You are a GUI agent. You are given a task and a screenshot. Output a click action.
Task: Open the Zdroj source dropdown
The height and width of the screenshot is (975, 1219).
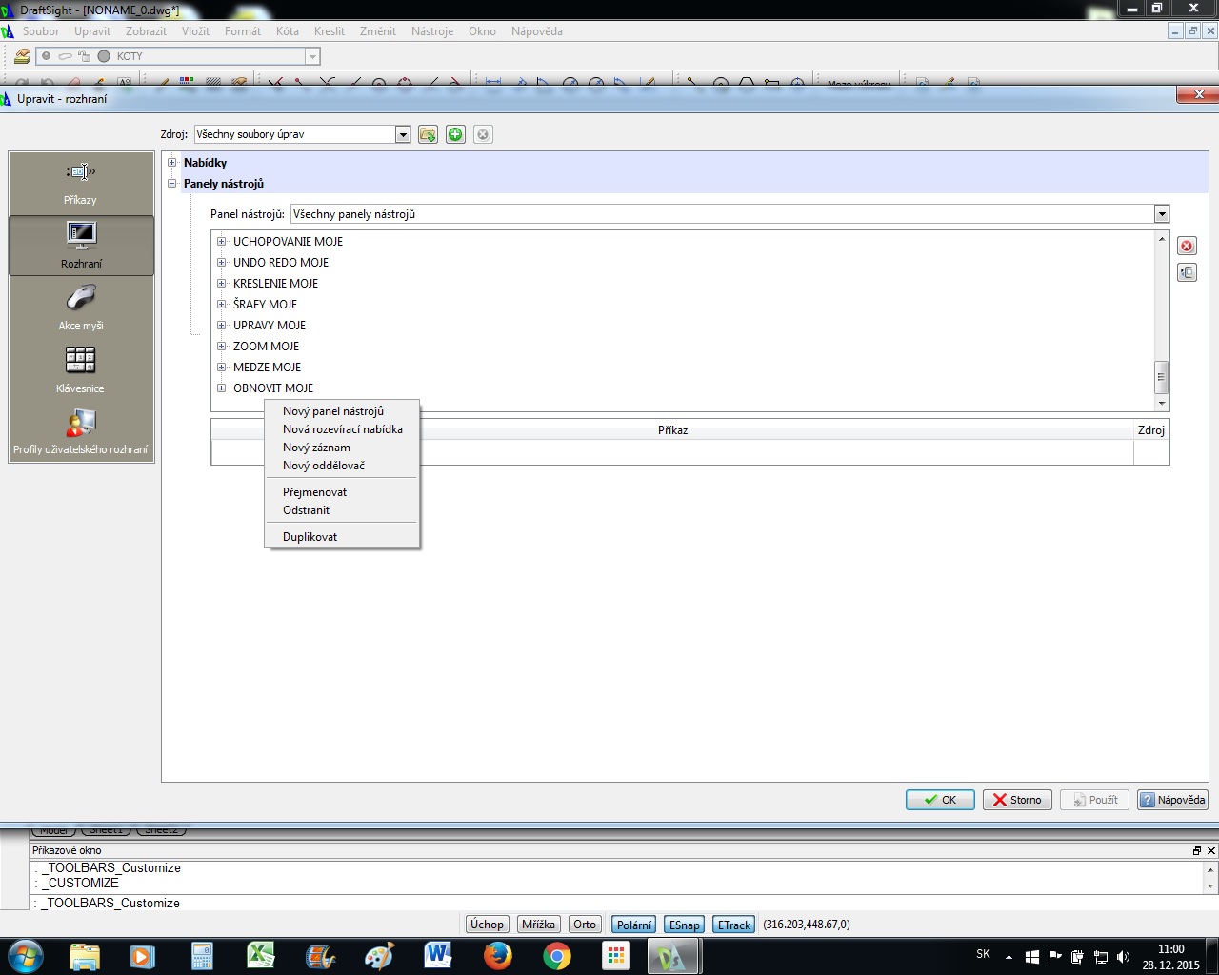pos(403,134)
